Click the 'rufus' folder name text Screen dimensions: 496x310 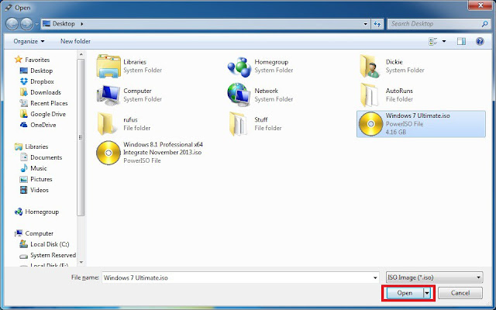click(x=130, y=120)
